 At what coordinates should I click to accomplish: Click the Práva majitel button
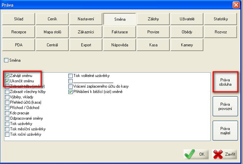[x=225, y=131]
